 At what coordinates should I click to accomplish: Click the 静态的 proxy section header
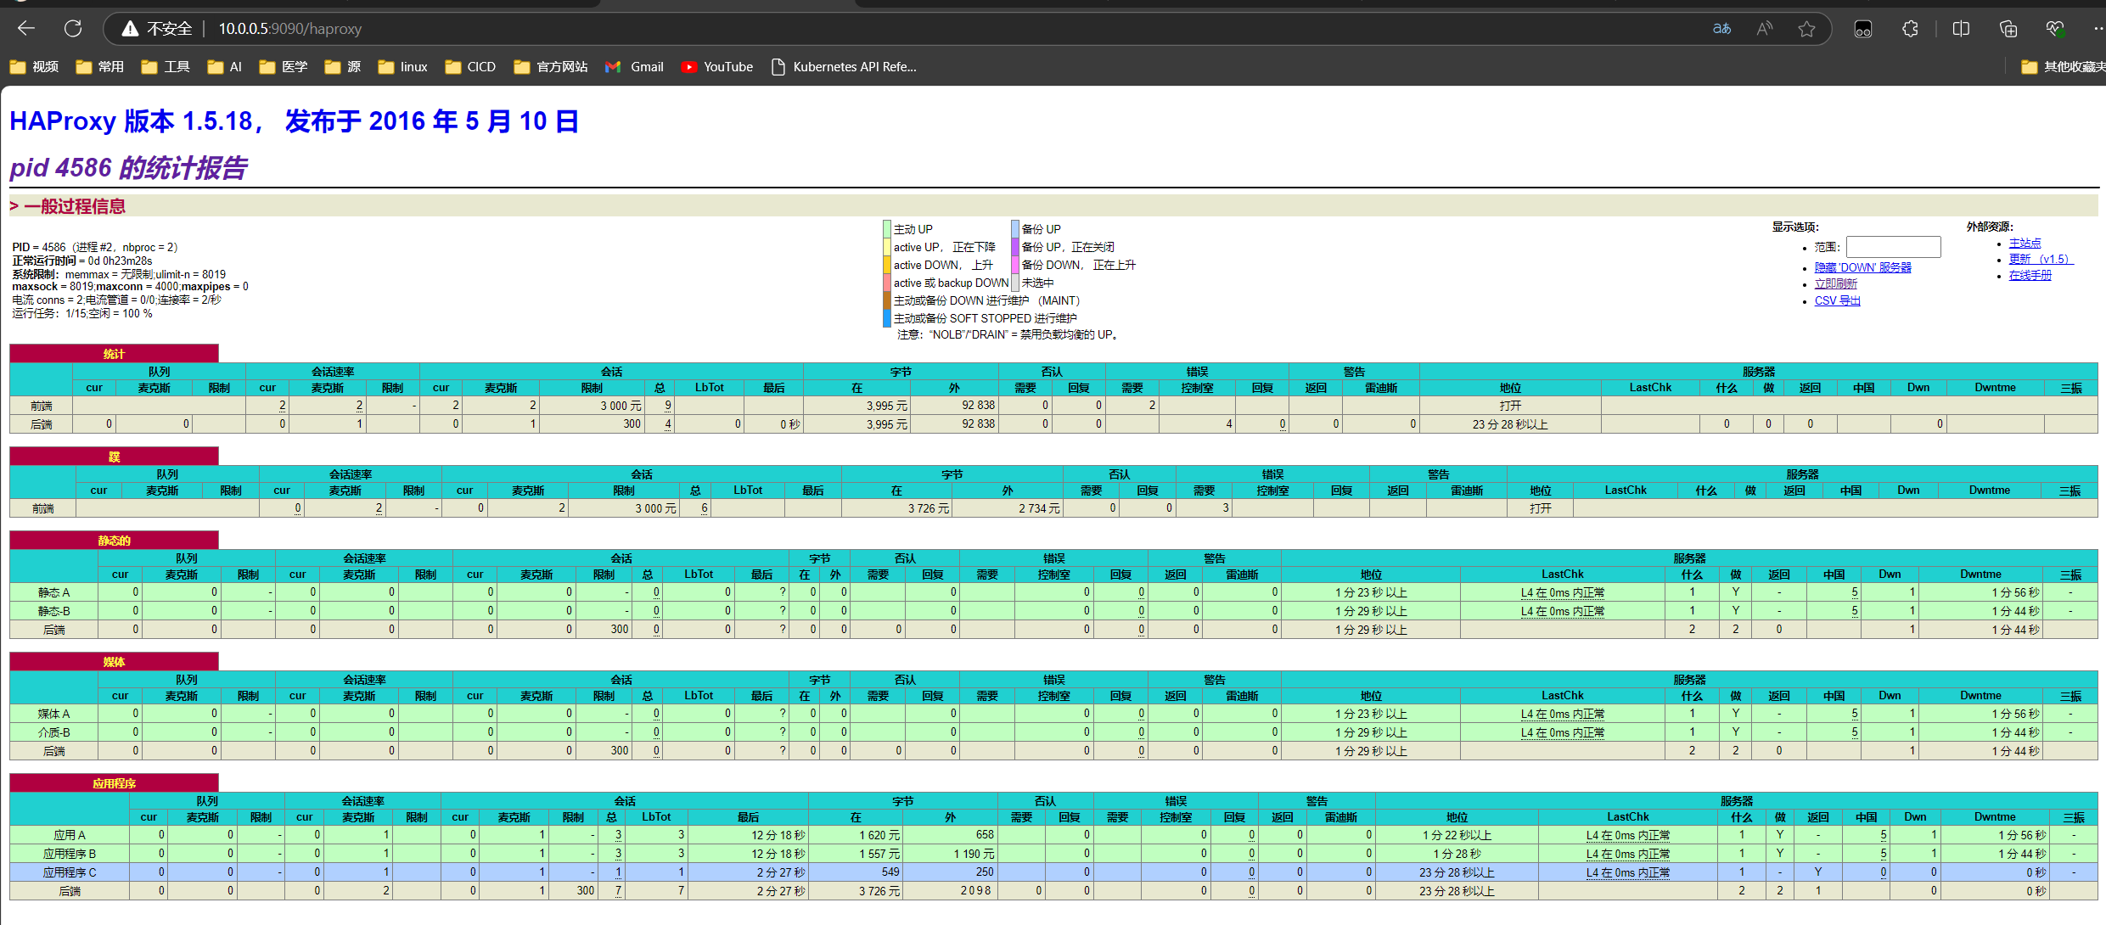pyautogui.click(x=114, y=541)
